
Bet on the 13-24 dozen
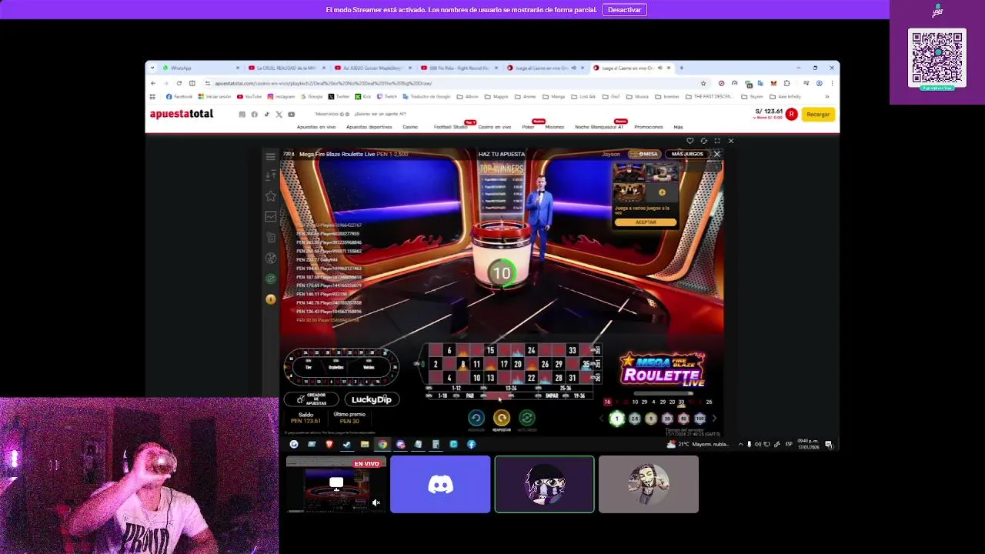tap(511, 388)
